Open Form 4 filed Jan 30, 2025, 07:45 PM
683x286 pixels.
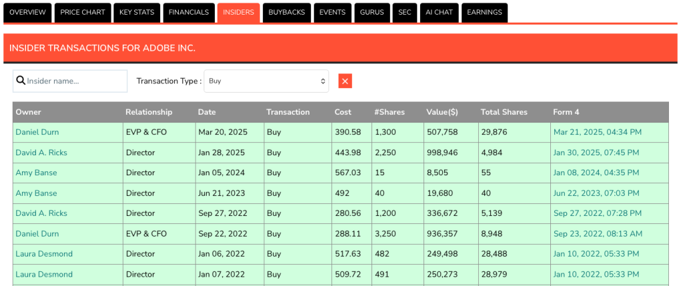(x=596, y=153)
